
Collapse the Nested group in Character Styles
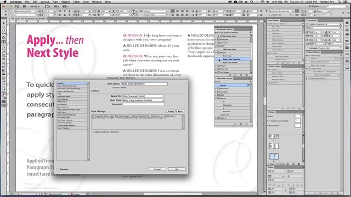click(x=216, y=99)
